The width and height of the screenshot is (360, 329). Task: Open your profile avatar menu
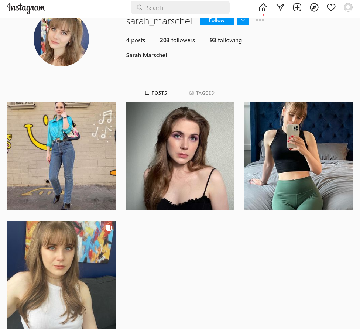click(348, 7)
